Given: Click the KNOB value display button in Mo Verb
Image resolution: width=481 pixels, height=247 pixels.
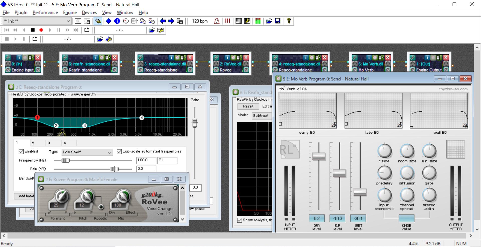Looking at the screenshot, I should (406, 218).
